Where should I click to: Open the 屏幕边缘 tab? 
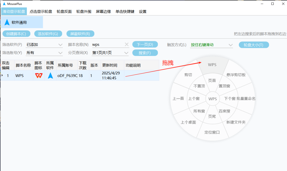103,11
